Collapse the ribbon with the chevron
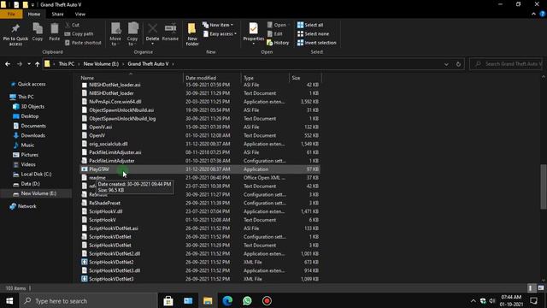 (533, 14)
